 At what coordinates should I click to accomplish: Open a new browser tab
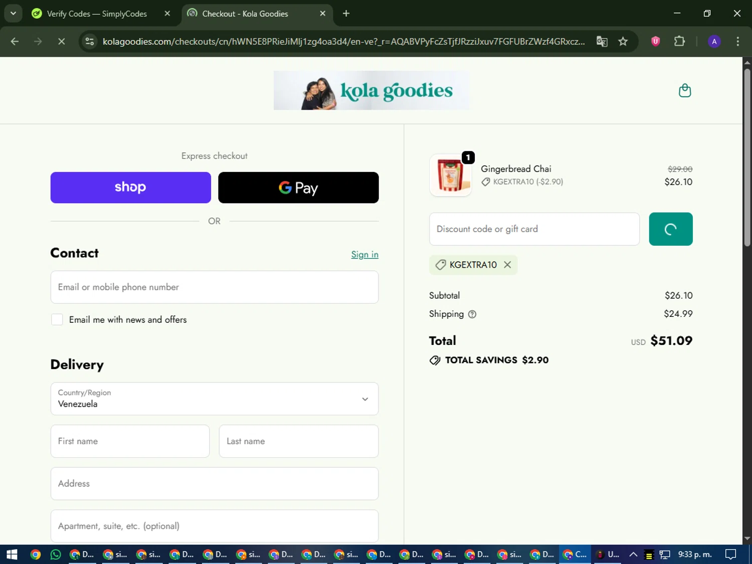click(346, 14)
